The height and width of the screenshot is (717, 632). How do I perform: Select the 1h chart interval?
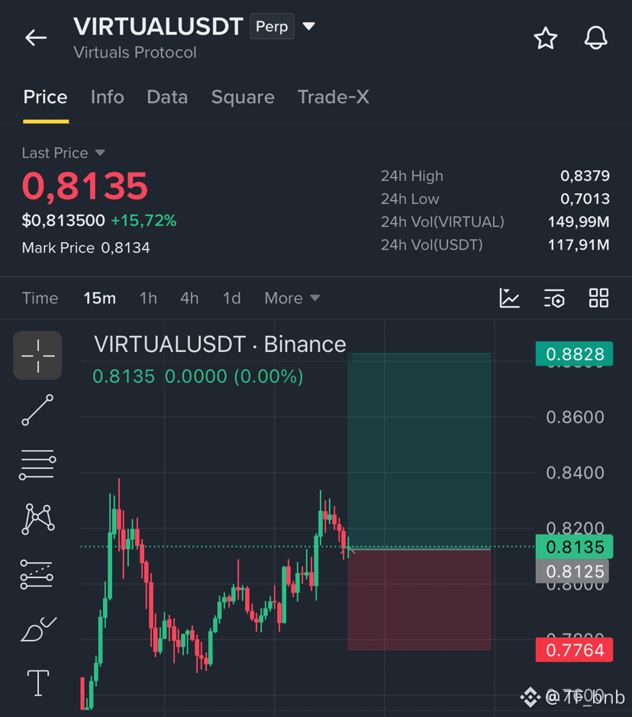tap(148, 298)
